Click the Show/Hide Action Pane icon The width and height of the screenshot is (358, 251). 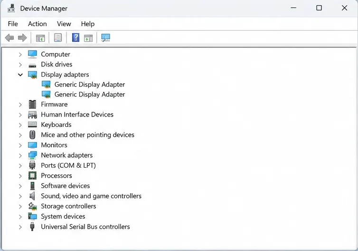pos(88,38)
